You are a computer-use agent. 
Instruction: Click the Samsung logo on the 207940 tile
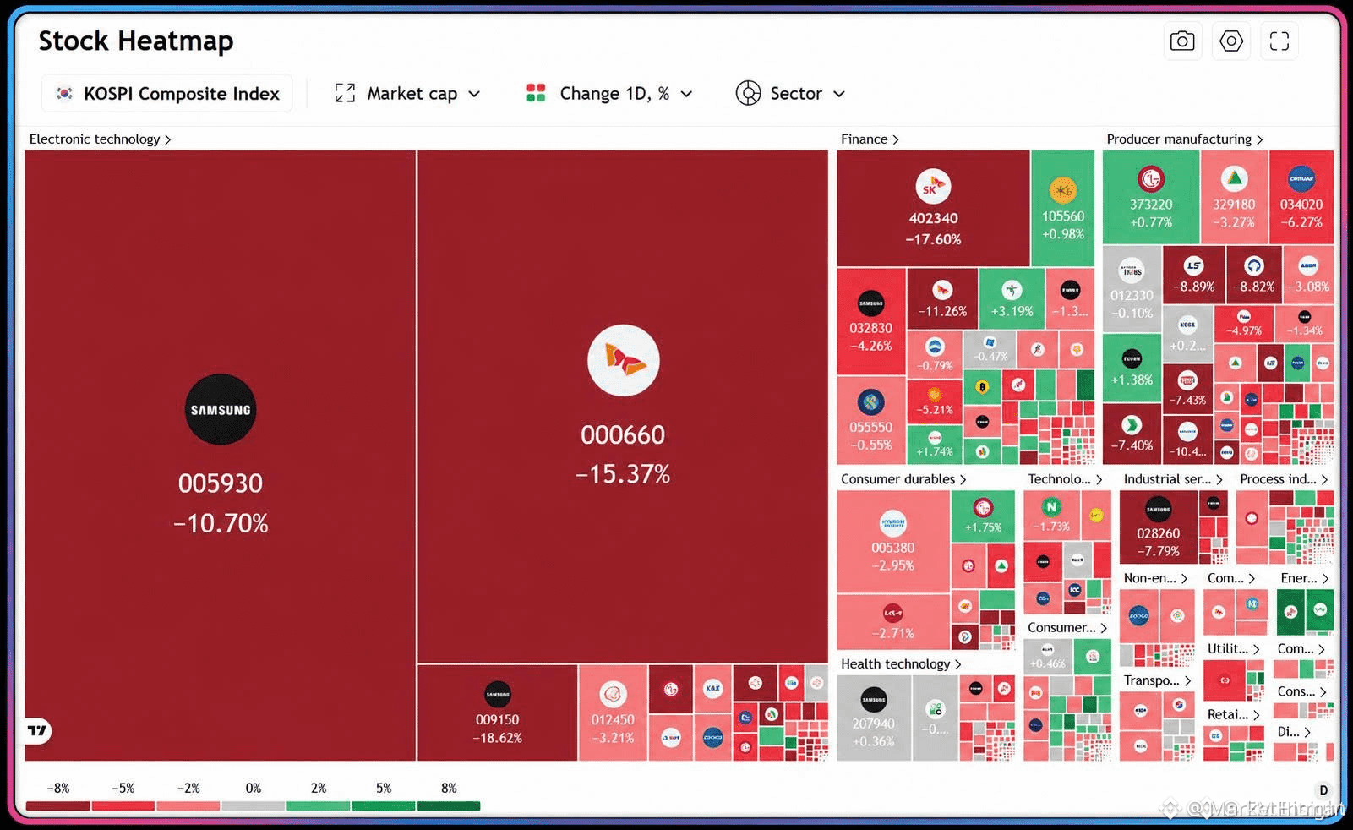coord(874,699)
